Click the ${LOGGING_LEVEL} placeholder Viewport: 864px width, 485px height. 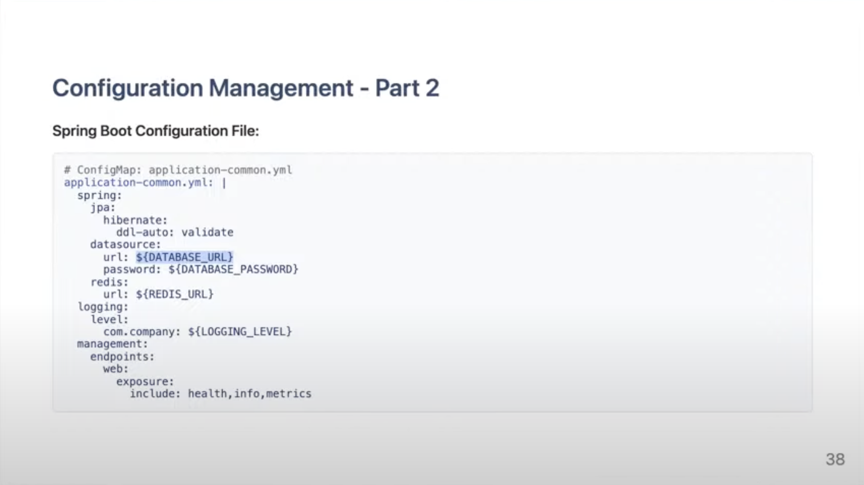240,332
